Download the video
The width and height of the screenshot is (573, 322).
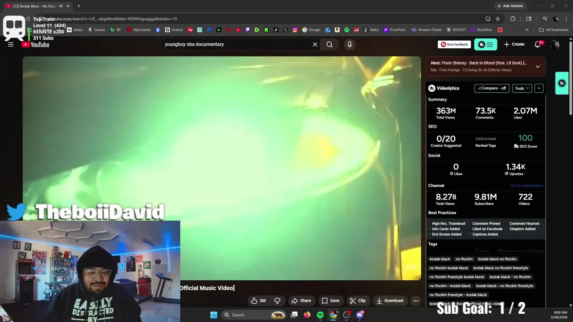point(390,301)
